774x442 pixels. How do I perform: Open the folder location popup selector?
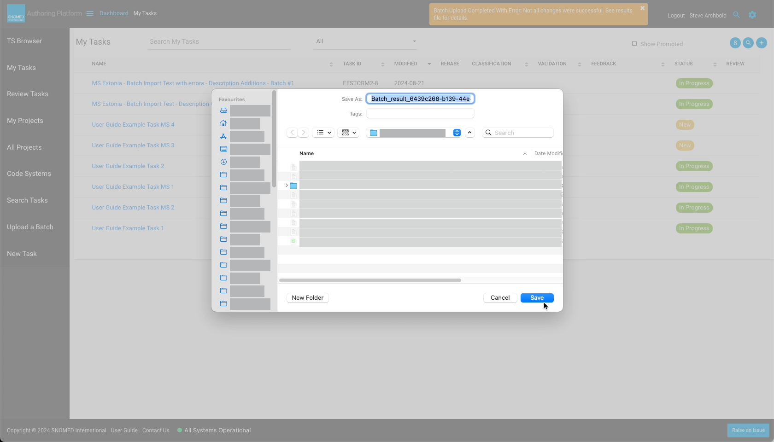click(x=414, y=133)
